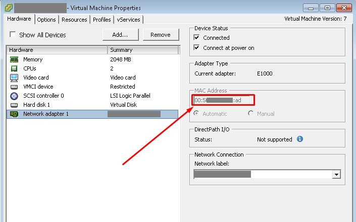Image resolution: width=356 pixels, height=222 pixels.
Task: Click the Memory device icon
Action: pyautogui.click(x=14, y=59)
